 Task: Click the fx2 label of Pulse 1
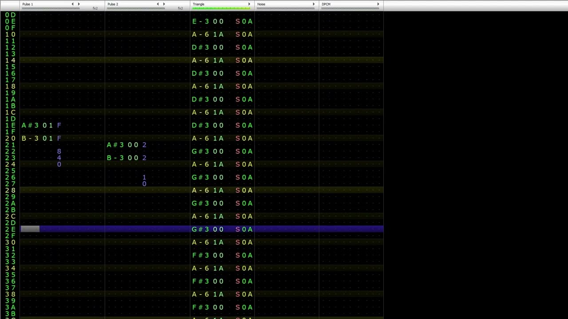[95, 8]
